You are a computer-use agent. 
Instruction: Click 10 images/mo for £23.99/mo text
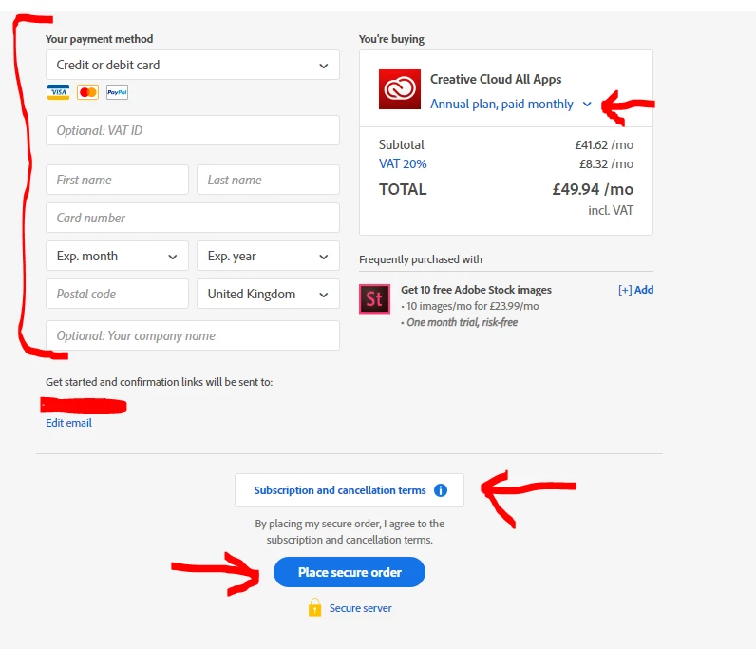click(x=473, y=306)
